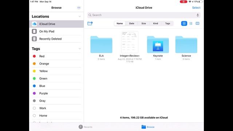
Task: Collapse the Locations section chevron
Action: point(80,16)
